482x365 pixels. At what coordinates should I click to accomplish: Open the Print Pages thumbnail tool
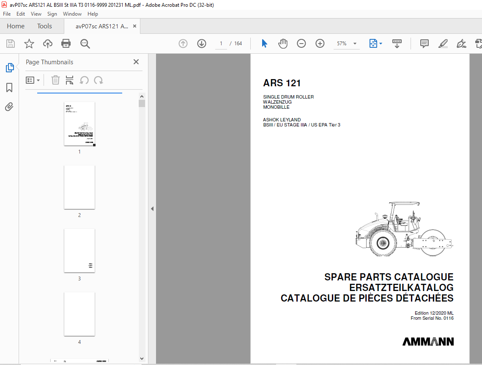point(69,80)
